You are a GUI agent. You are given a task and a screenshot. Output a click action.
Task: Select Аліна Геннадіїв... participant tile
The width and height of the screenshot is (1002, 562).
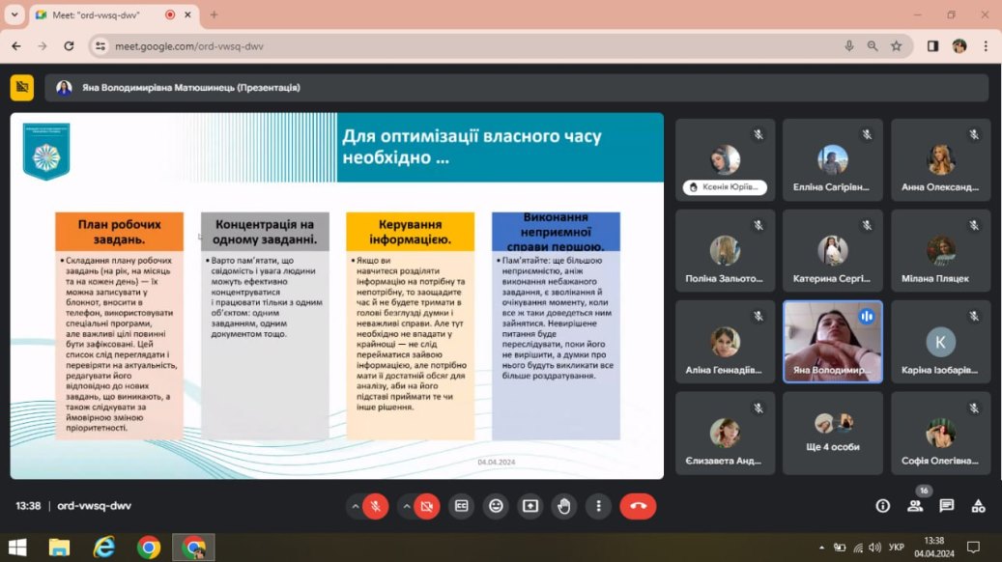(725, 342)
